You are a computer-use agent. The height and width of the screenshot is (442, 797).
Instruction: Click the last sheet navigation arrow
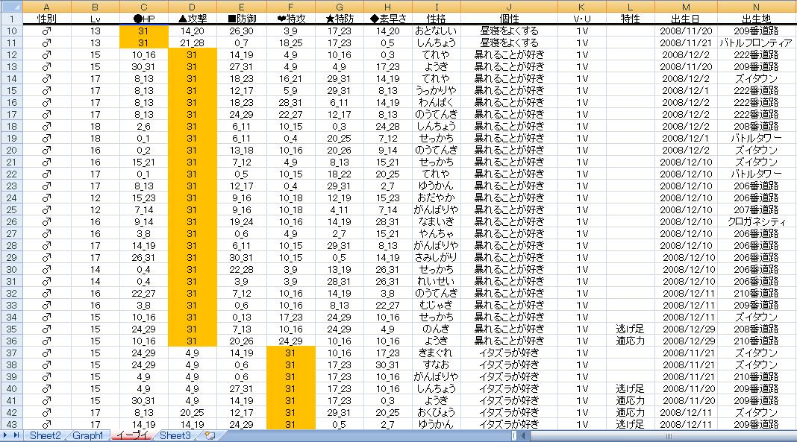(x=16, y=435)
